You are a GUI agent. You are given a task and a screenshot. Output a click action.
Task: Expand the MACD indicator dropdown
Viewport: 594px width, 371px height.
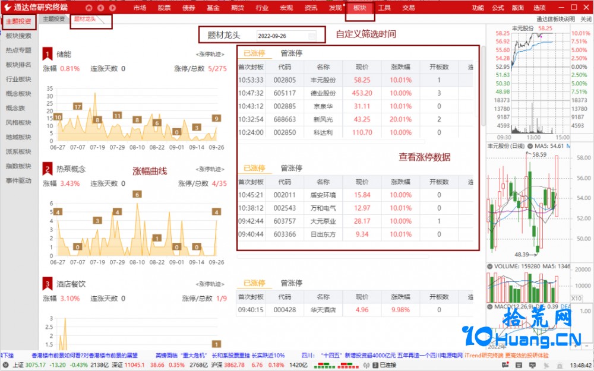(x=490, y=306)
